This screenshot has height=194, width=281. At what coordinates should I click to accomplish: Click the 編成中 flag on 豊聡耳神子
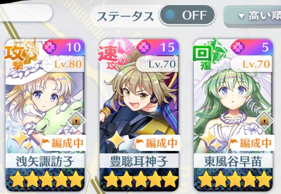coord(156,143)
